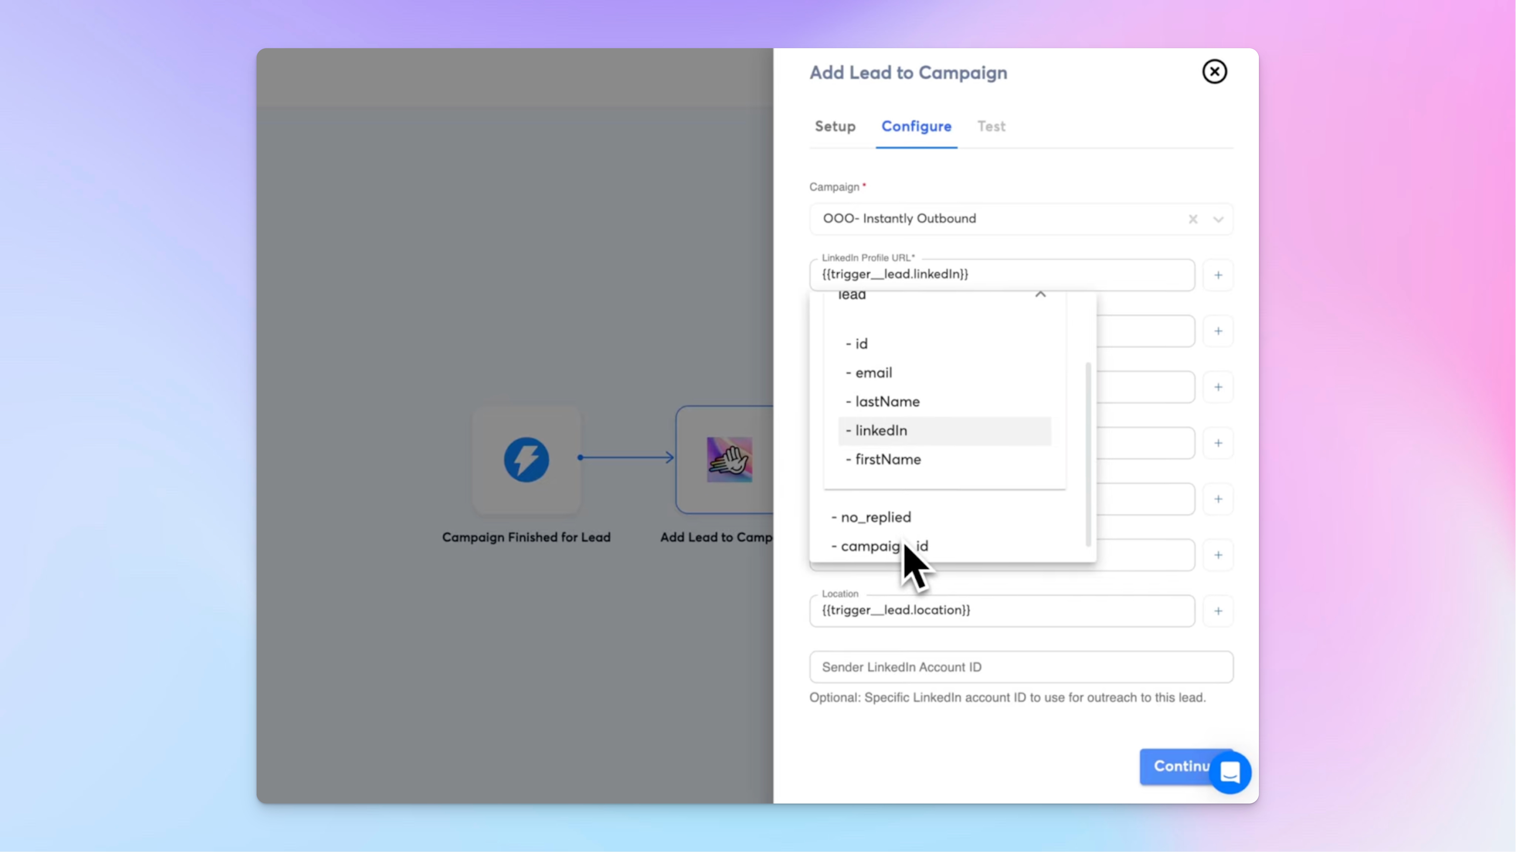Switch to the Test tab
Viewport: 1516px width, 852px height.
(x=991, y=127)
